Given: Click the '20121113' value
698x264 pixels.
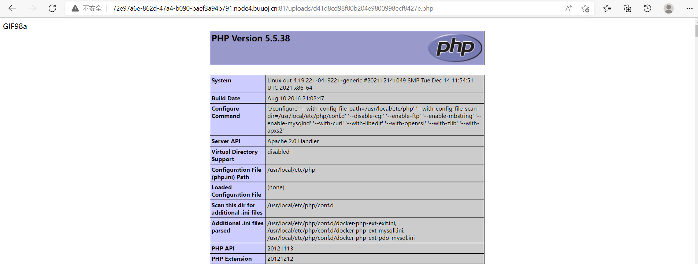Looking at the screenshot, I should point(280,248).
